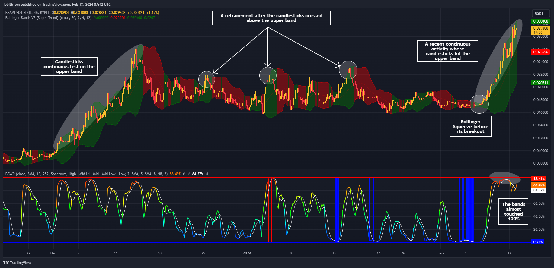
Task: Click the 25 date label on the time axis
Action: click(x=203, y=253)
